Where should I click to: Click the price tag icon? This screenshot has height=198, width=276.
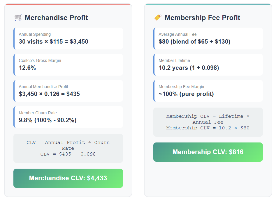pos(158,17)
